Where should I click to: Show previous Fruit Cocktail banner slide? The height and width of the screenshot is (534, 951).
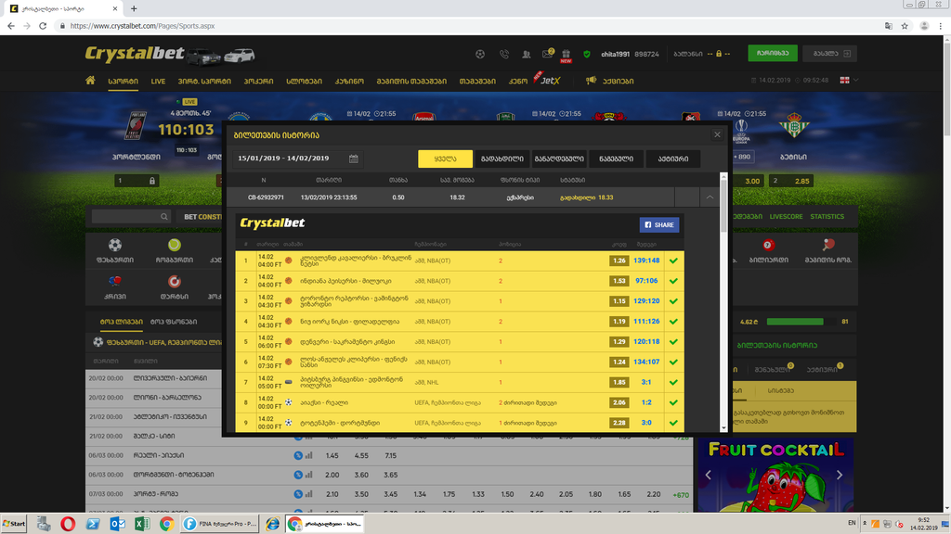point(708,476)
